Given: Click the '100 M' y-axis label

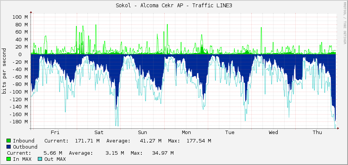Looking at the screenshot, I should click(20, 17).
